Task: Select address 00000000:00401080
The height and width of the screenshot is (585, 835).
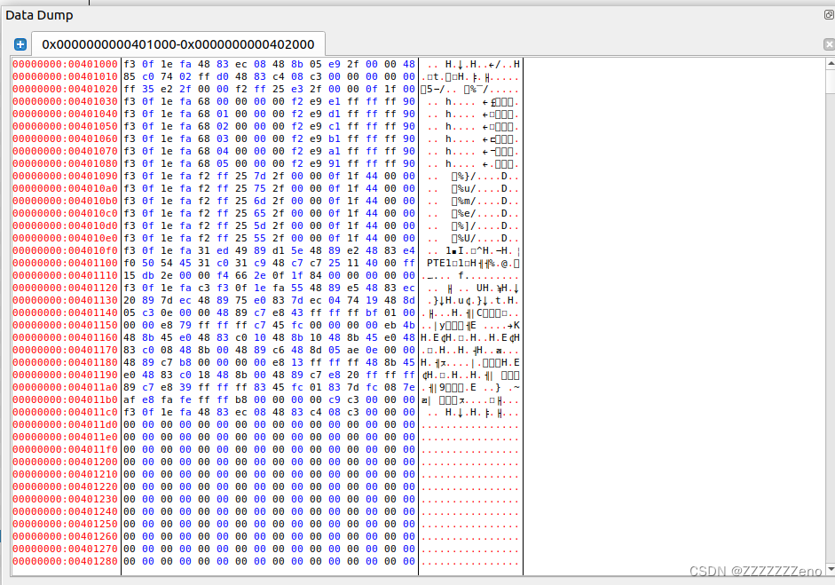Action: click(65, 163)
